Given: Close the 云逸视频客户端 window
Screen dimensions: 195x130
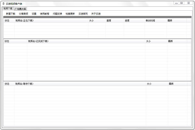Looking at the screenshot, I should point(188,3).
